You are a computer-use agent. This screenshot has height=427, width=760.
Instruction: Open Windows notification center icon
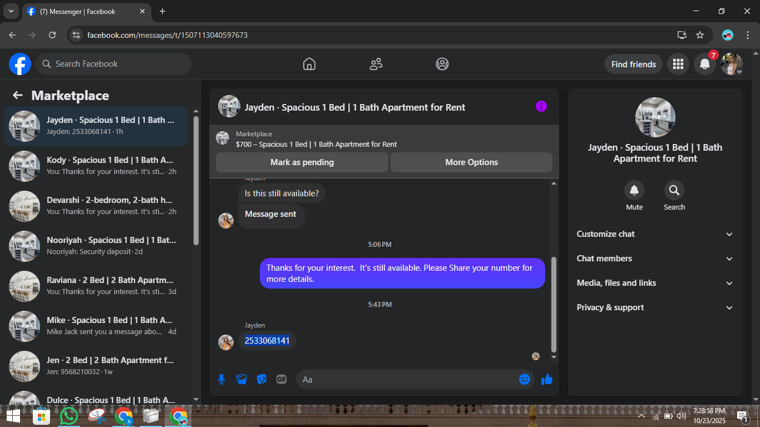pos(742,415)
